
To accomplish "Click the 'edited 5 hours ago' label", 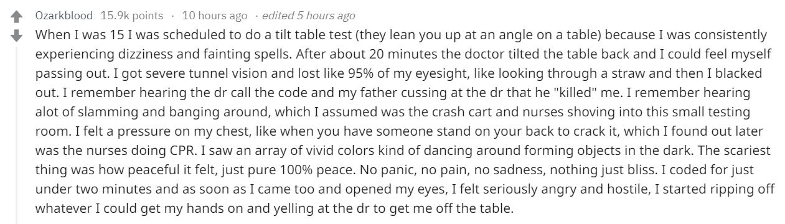I will pyautogui.click(x=309, y=15).
